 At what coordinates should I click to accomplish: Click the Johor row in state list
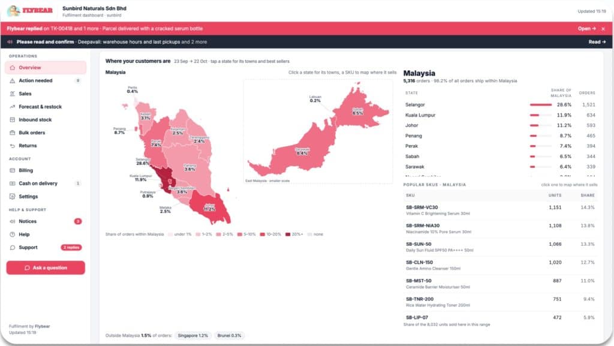coord(500,125)
